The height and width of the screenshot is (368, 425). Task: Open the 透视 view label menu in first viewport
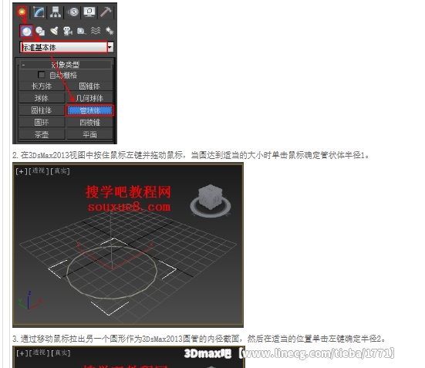coord(39,171)
